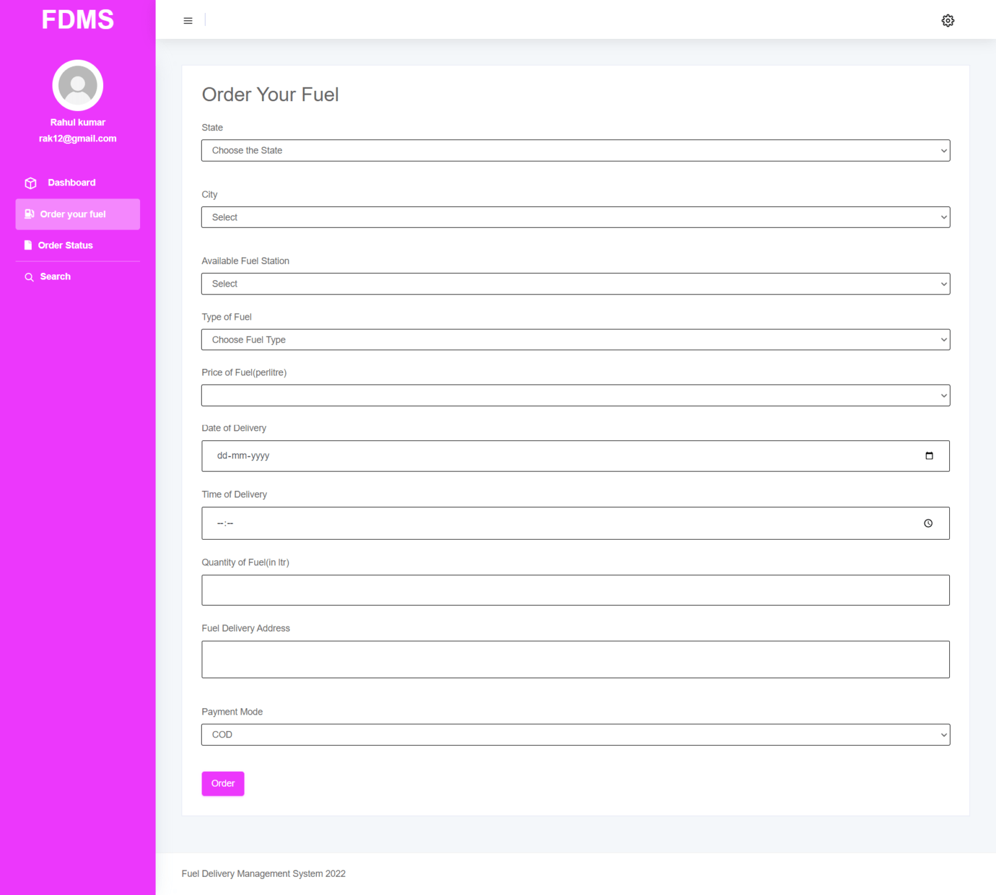The image size is (996, 895).
Task: Click the FDMS logo text
Action: (77, 19)
